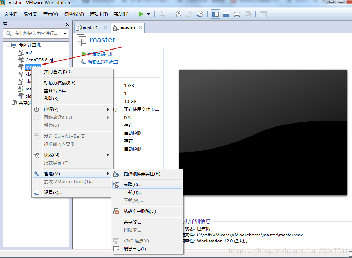Click the send Ctrl+Alt+Del toolbar icon
Image resolution: width=352 pixels, height=258 pixels.
tap(162, 14)
